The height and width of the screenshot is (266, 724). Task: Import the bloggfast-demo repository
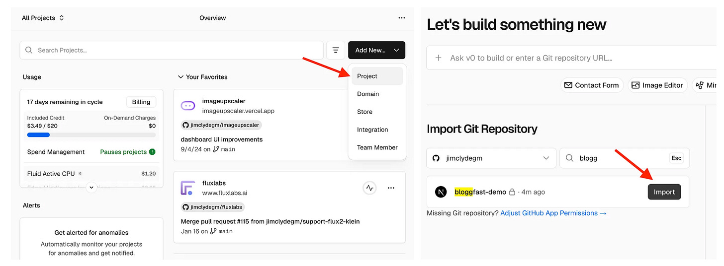point(664,192)
